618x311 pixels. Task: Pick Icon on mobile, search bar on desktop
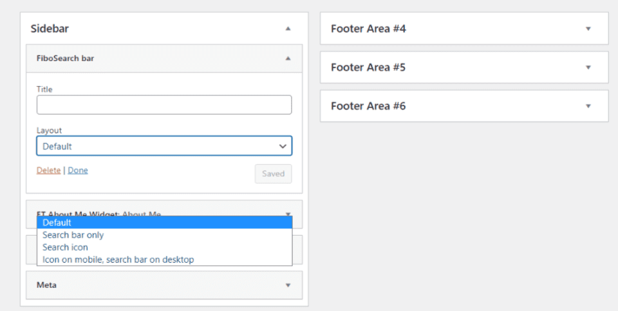[118, 259]
